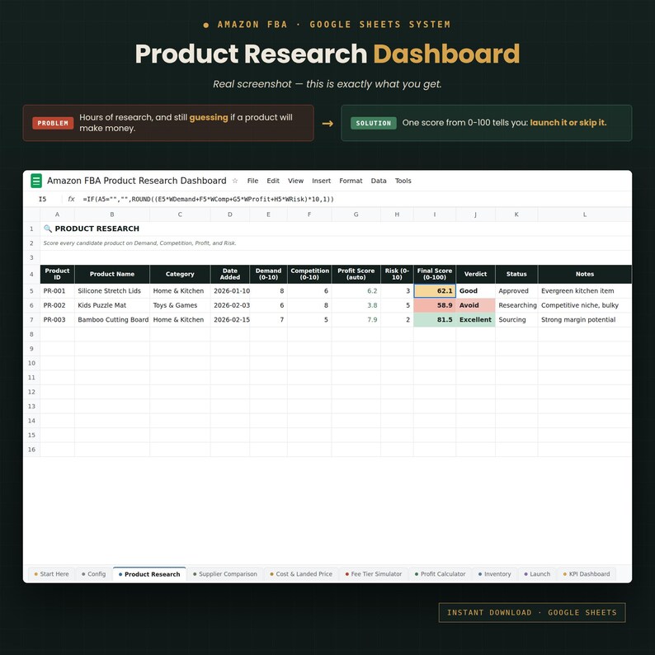Open the Format menu
The height and width of the screenshot is (655, 655).
click(x=351, y=181)
